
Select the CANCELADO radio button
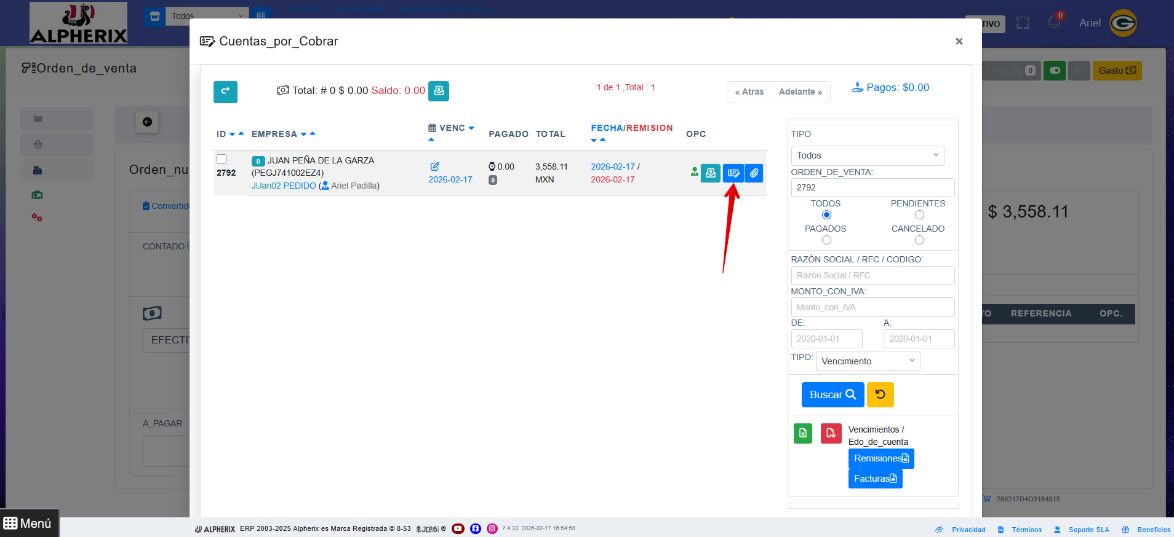tap(919, 240)
